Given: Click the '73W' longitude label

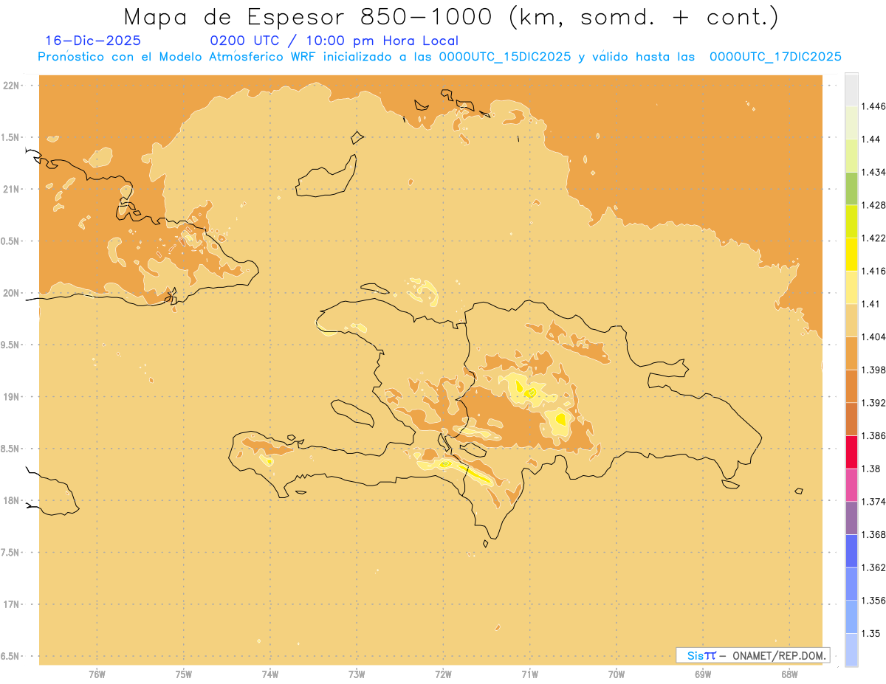Looking at the screenshot, I should [357, 674].
